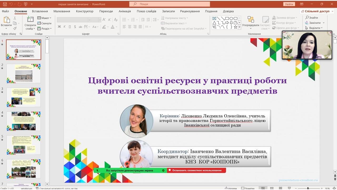Image resolution: width=337 pixels, height=190 pixels.
Task: Open Reading view icon in status bar
Action: [281, 188]
